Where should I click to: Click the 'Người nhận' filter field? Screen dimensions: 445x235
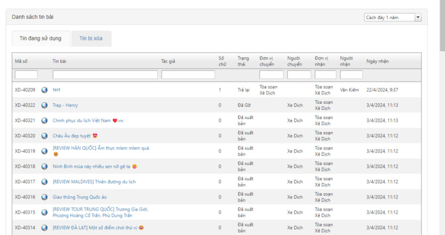click(x=351, y=75)
